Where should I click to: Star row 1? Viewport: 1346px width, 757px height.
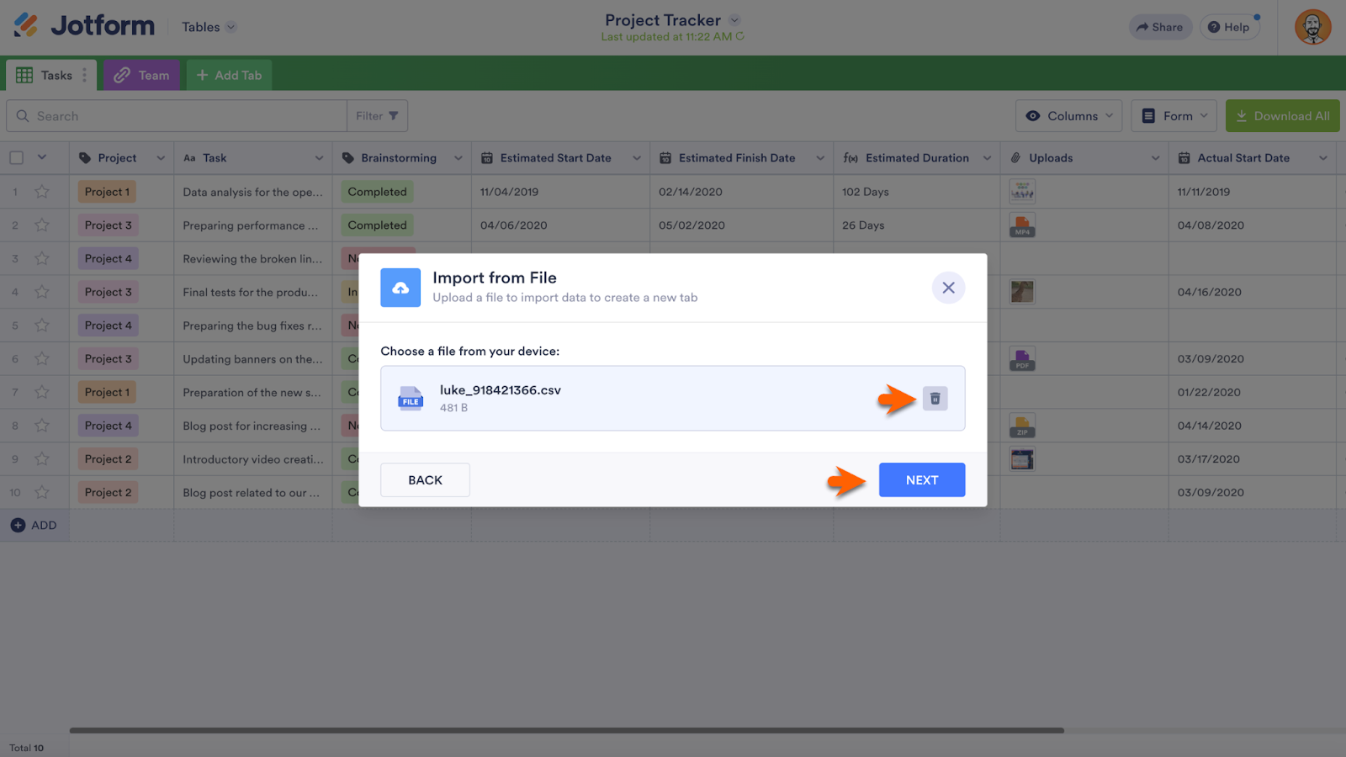coord(42,192)
